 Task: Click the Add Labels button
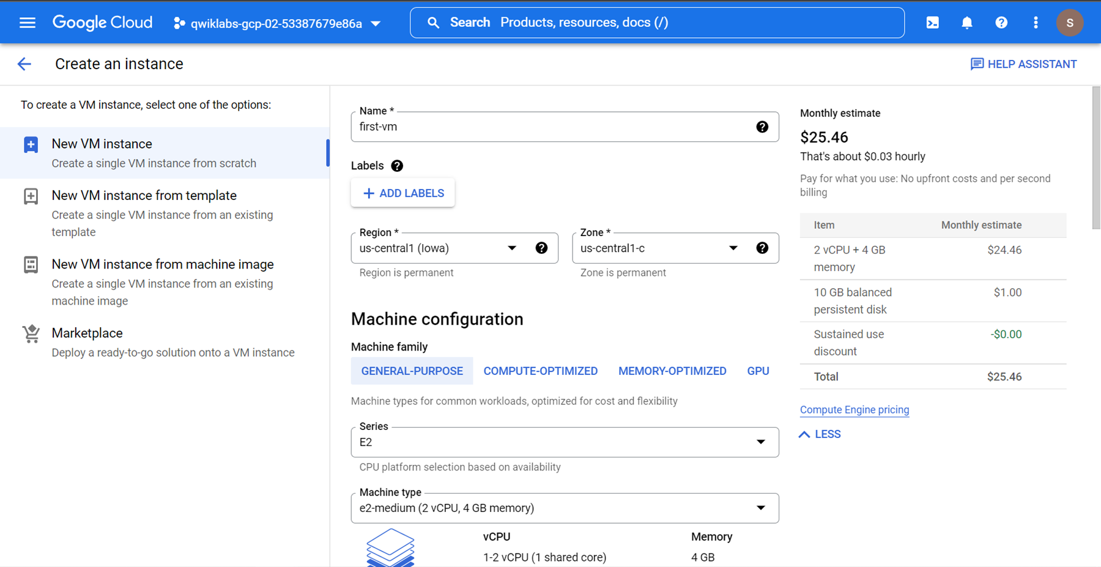(x=403, y=193)
